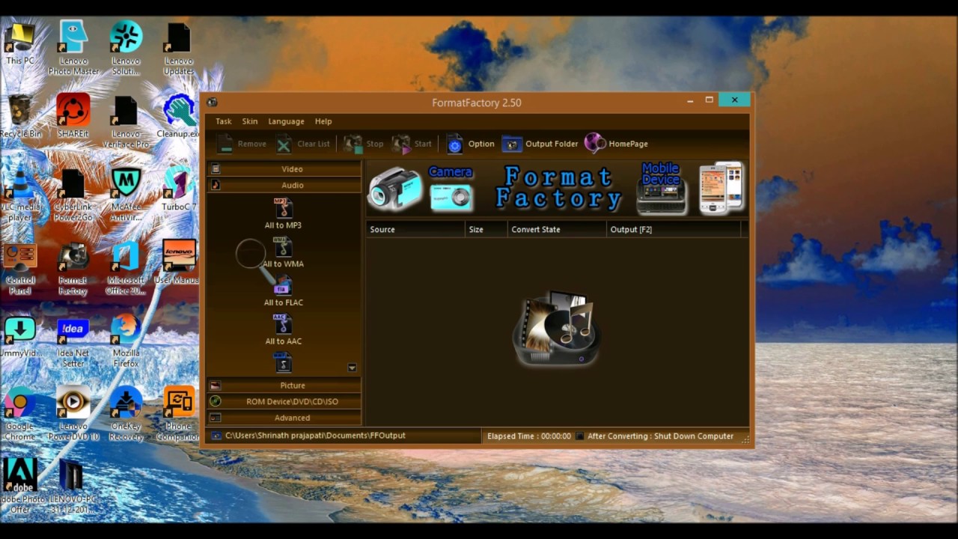
Task: Click the central FormatFactory media logo
Action: coord(556,329)
